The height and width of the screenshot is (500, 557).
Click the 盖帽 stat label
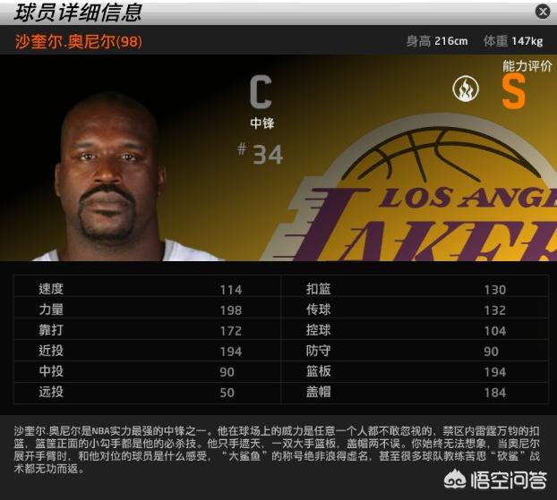(x=319, y=392)
